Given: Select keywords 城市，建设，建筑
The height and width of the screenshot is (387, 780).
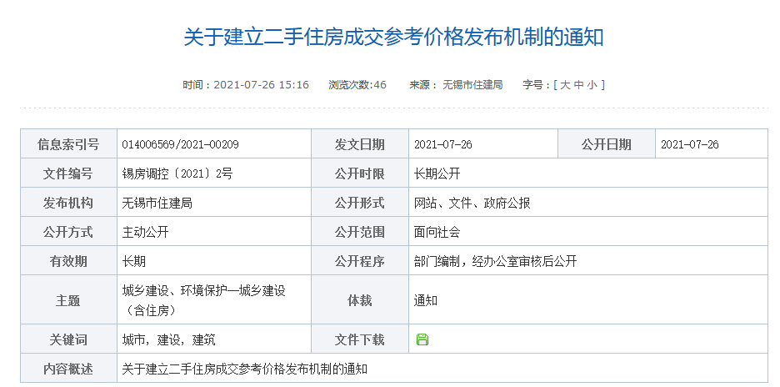Looking at the screenshot, I should (x=168, y=339).
